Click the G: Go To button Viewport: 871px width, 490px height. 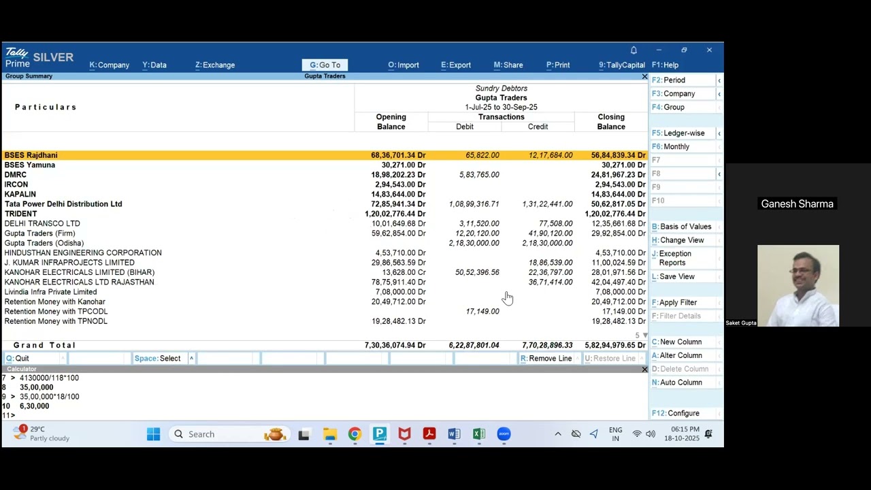[325, 65]
